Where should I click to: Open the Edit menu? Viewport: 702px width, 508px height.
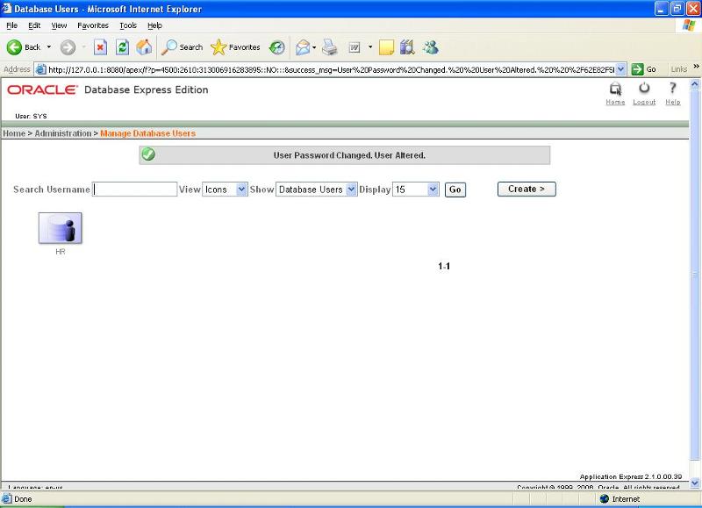point(34,25)
